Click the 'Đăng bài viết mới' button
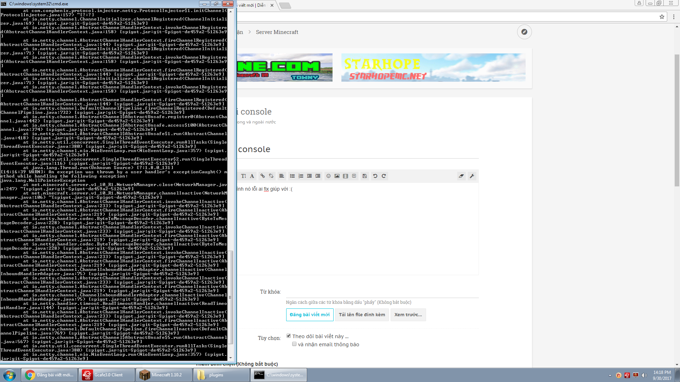The height and width of the screenshot is (382, 680). 310,314
